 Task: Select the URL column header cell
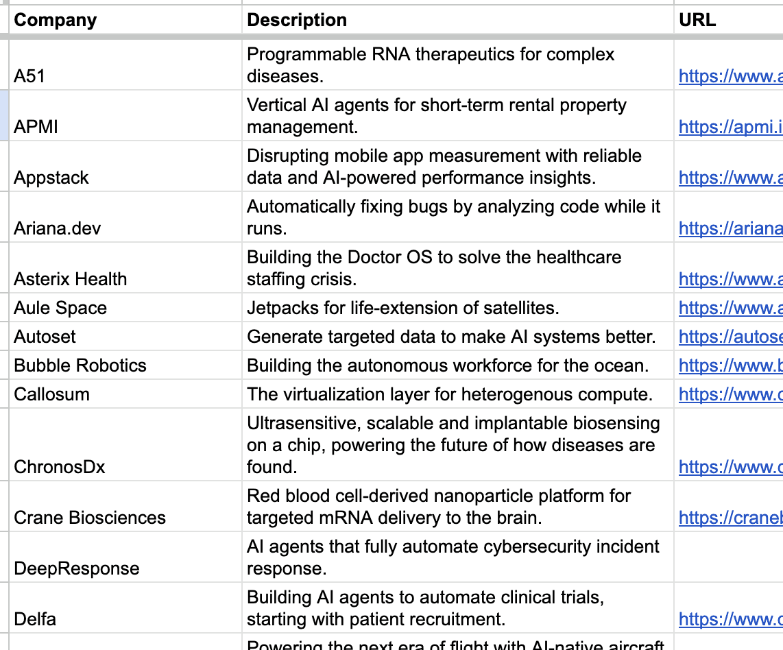(729, 20)
